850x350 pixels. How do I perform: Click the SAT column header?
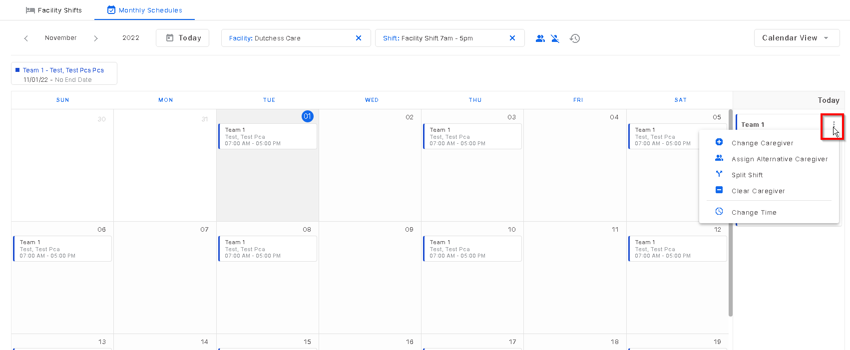pos(681,100)
